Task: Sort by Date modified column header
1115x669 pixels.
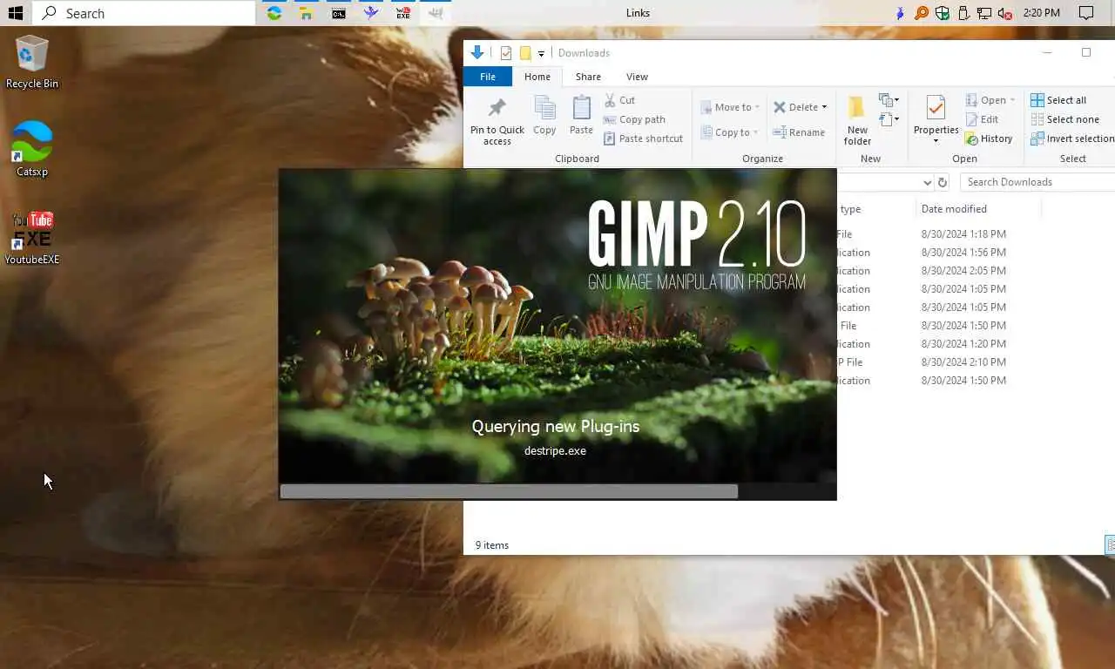Action: (x=954, y=209)
